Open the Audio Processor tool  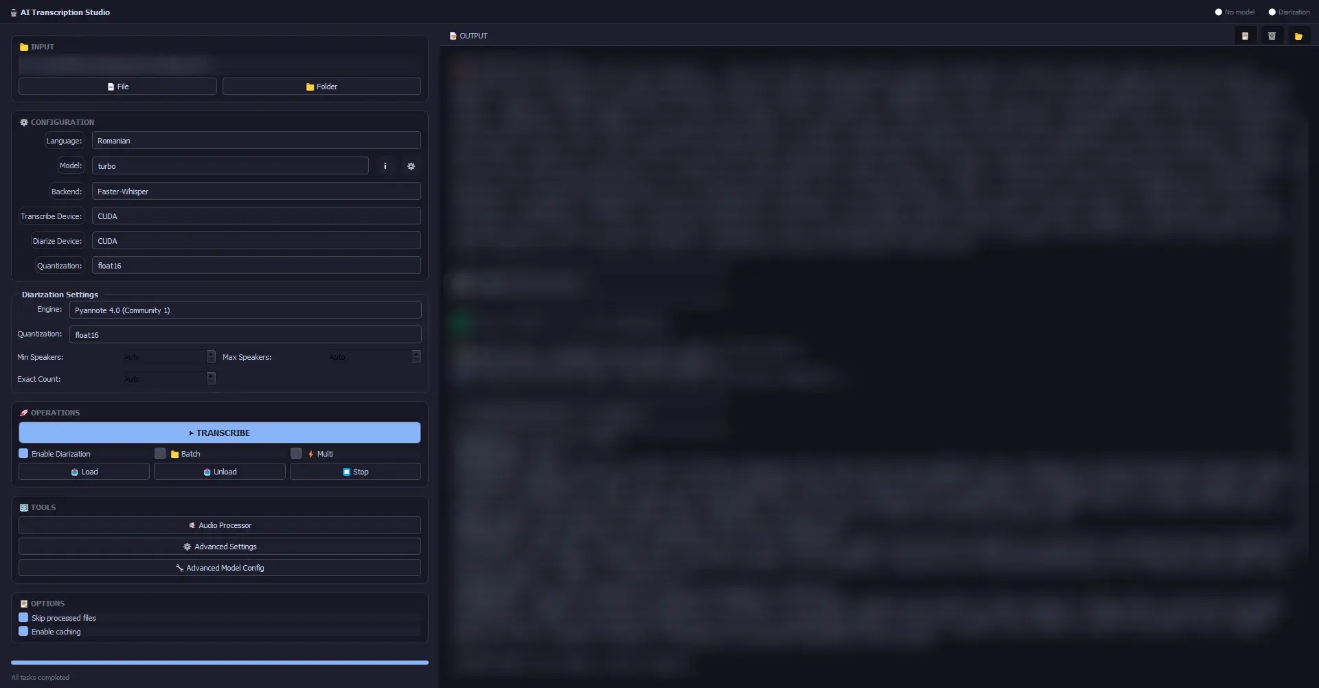click(220, 525)
